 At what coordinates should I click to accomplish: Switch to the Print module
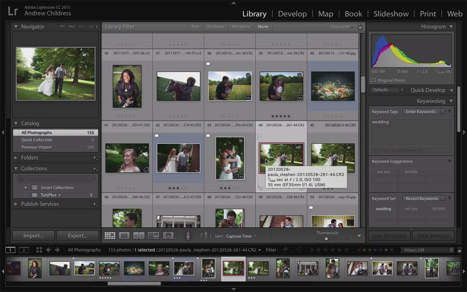point(428,14)
